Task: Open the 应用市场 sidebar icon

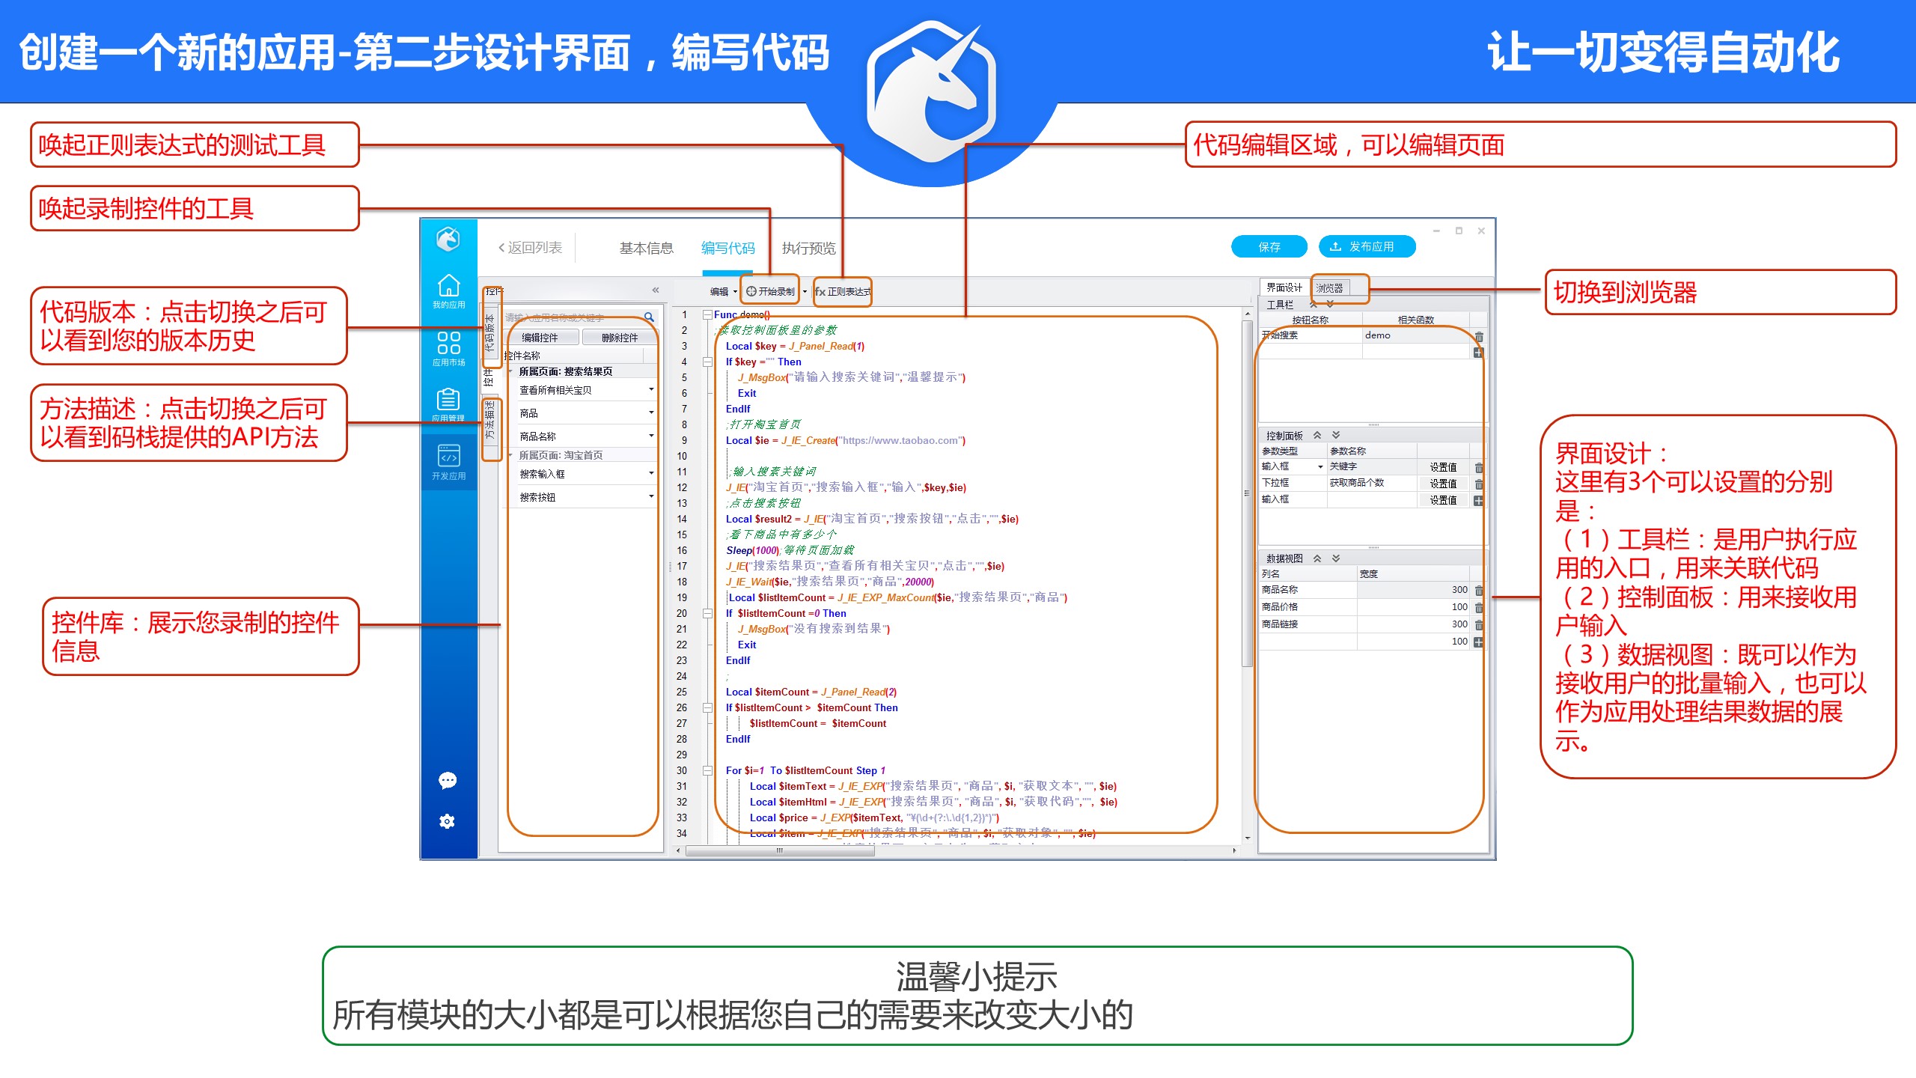Action: [448, 344]
